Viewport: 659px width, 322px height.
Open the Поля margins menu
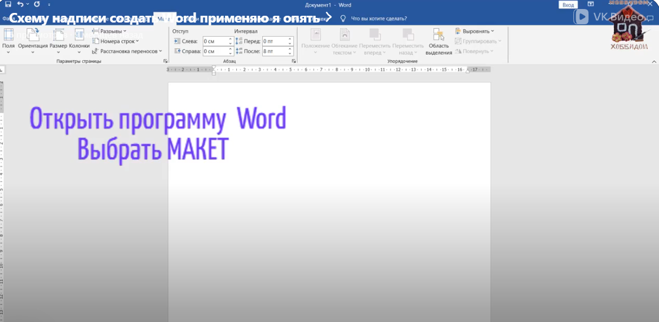(x=8, y=41)
